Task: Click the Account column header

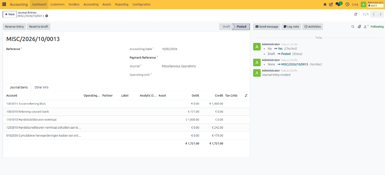Action: [x=12, y=96]
